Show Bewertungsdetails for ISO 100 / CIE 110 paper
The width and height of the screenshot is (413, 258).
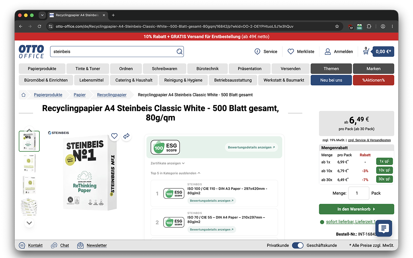point(212,201)
